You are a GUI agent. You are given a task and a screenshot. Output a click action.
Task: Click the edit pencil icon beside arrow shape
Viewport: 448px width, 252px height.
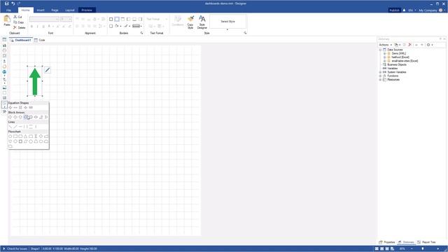(48, 70)
